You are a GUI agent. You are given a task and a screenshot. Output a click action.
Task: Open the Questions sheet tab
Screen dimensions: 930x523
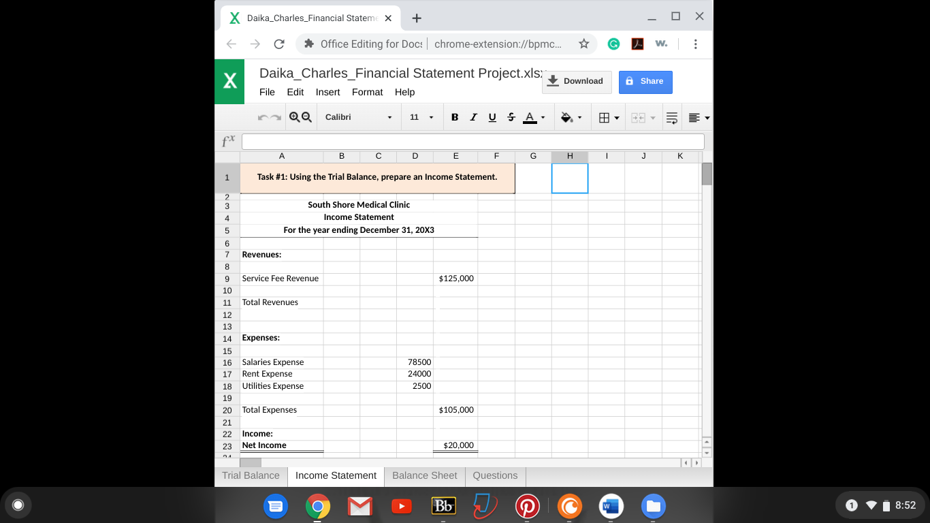[495, 475]
